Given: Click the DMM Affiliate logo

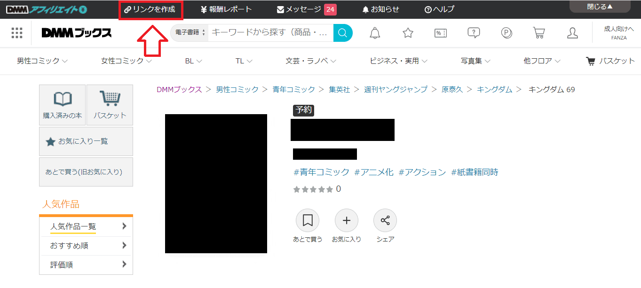Looking at the screenshot, I should (x=47, y=9).
